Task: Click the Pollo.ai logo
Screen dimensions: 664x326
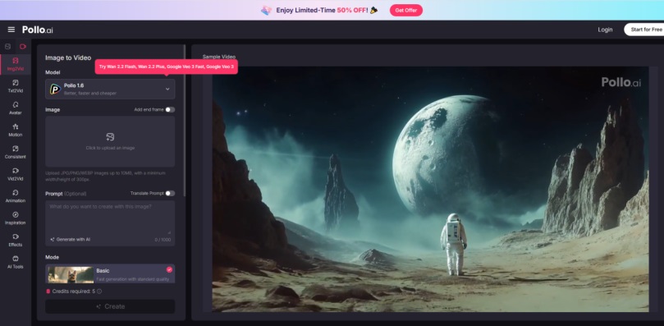Action: pyautogui.click(x=38, y=30)
